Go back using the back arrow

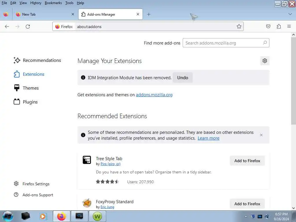7,27
